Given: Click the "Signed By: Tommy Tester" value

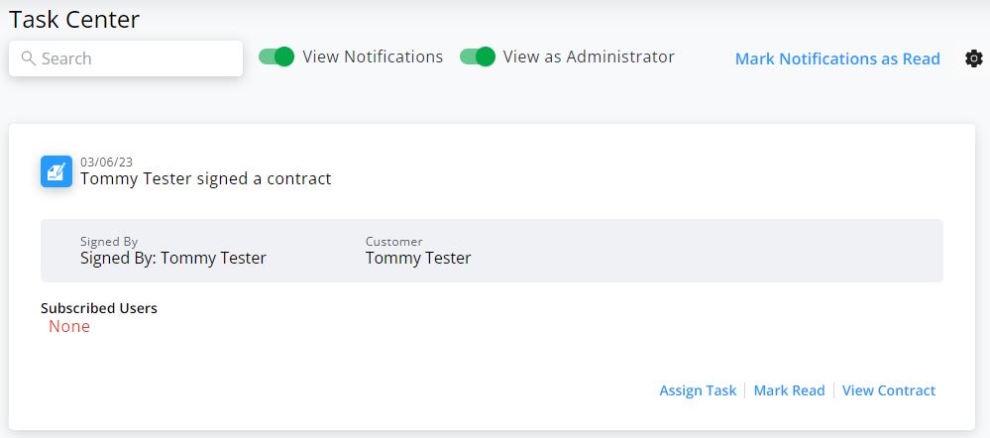Looking at the screenshot, I should pyautogui.click(x=172, y=259).
